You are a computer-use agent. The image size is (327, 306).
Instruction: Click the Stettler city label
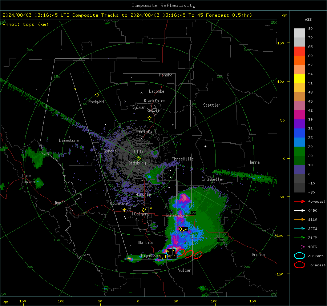212,105
